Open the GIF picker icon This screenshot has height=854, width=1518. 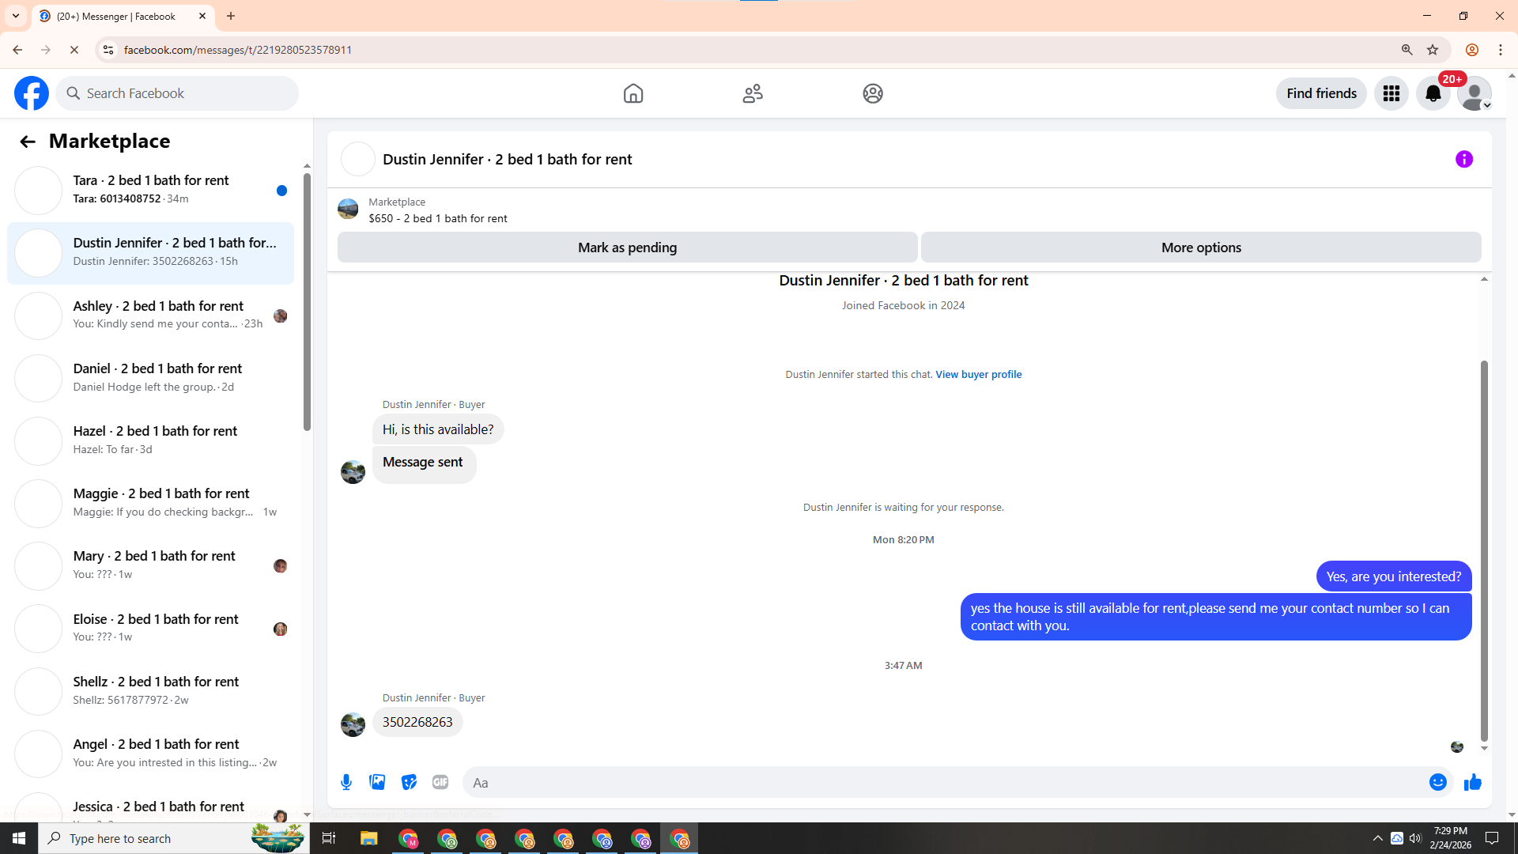pyautogui.click(x=440, y=782)
